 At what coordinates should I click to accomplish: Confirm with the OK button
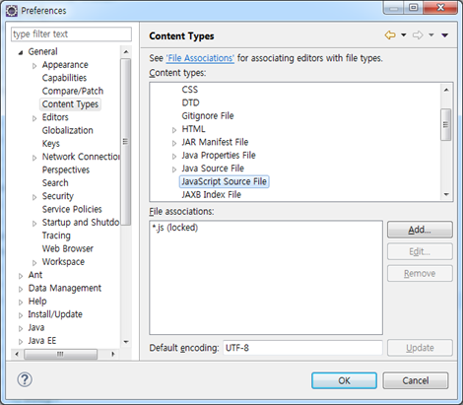pos(344,380)
